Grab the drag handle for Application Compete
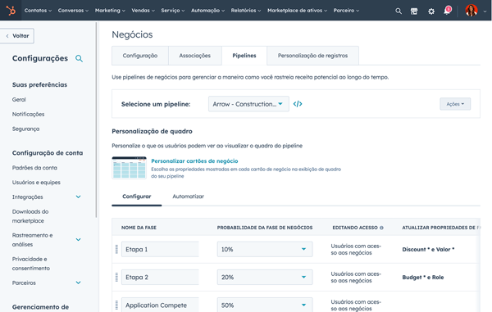 (116, 305)
